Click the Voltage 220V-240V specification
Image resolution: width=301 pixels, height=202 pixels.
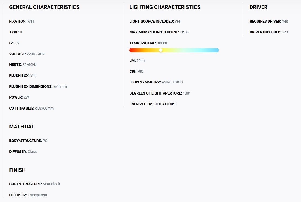[27, 54]
